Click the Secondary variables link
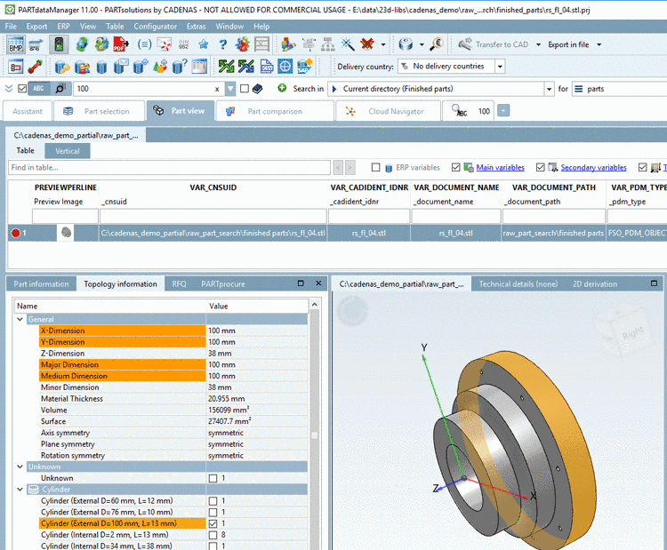Viewport: 667px width, 550px height. click(x=593, y=167)
